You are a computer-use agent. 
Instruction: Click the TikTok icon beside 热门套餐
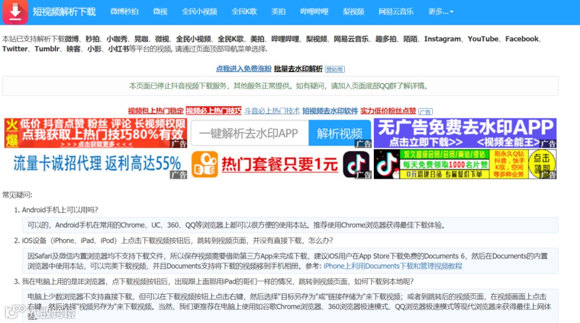coord(356,164)
